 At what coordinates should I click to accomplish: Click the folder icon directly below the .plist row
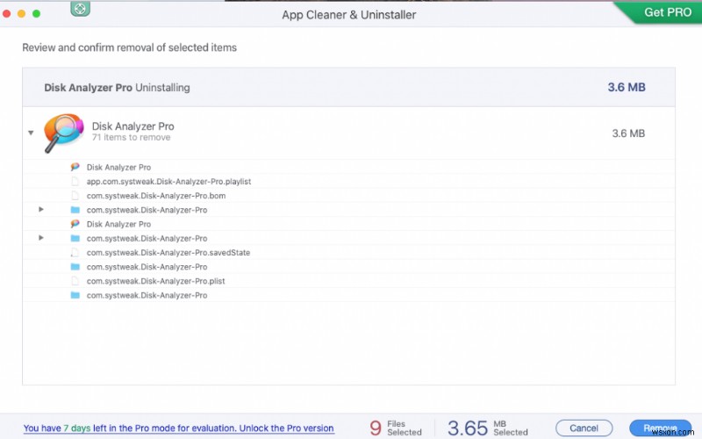(75, 295)
